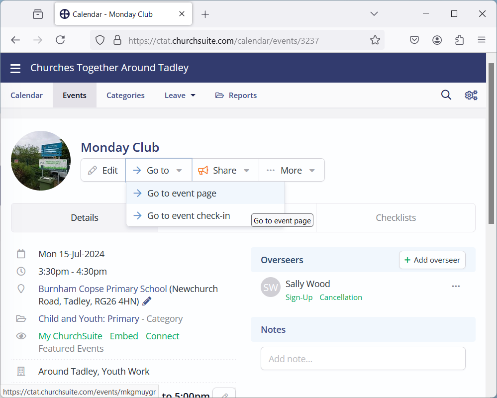Toggle Embed visibility

[124, 336]
